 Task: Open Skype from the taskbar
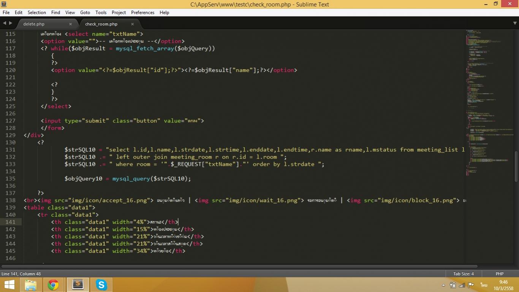(101, 285)
